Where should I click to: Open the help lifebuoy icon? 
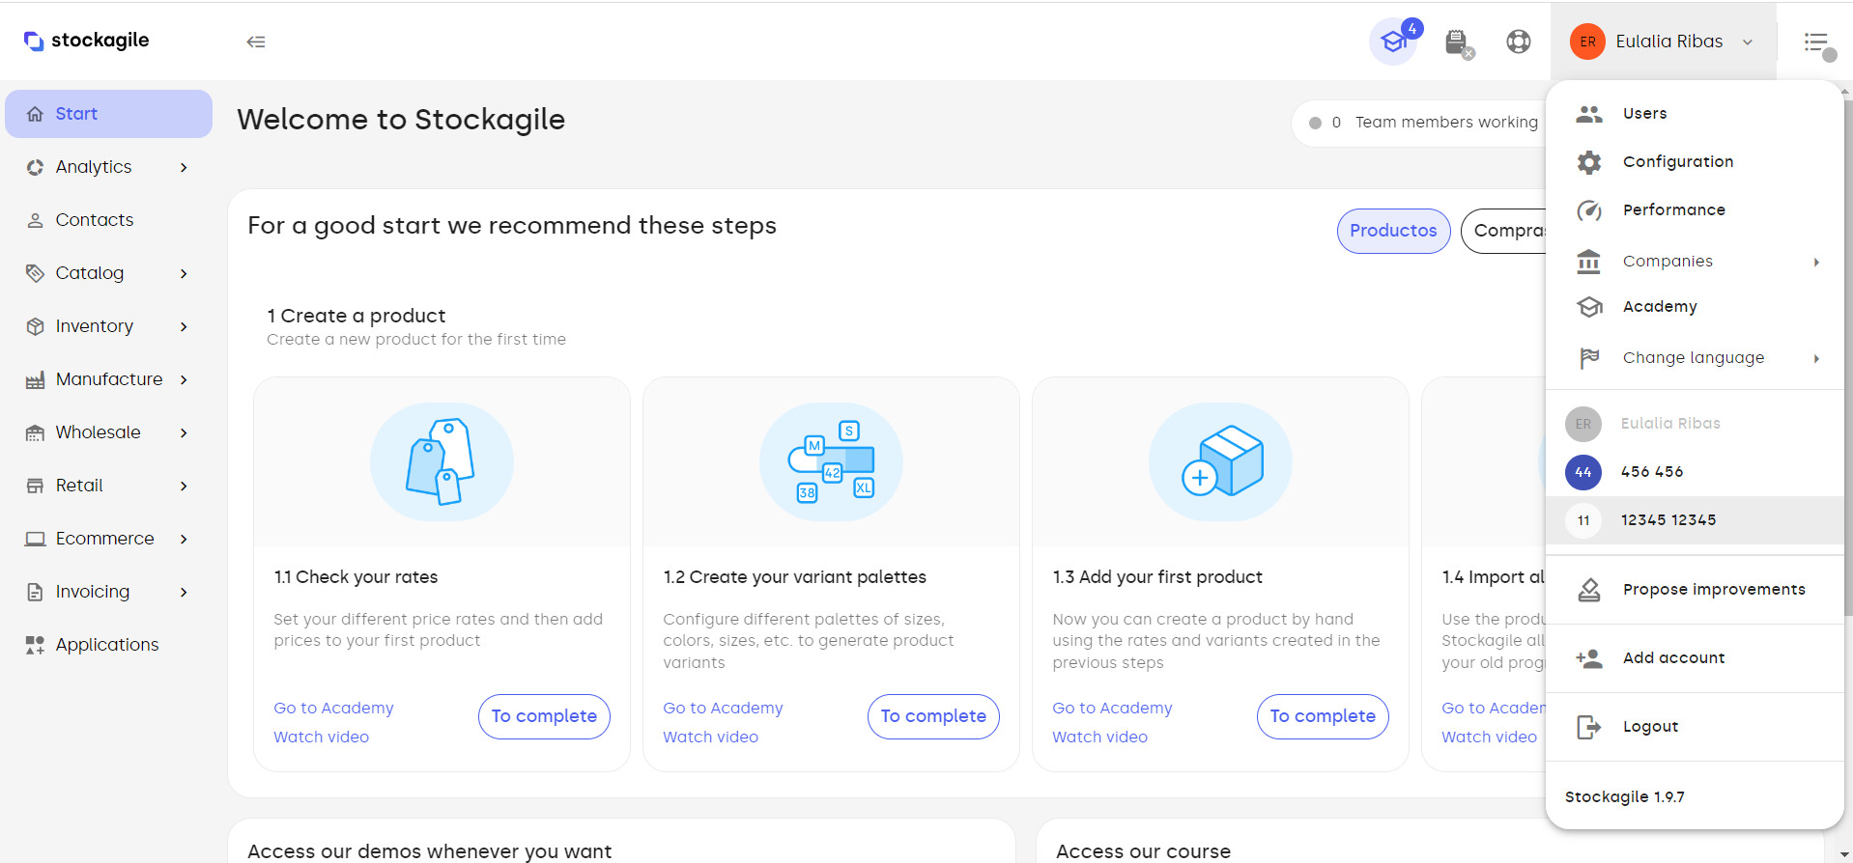pos(1519,42)
